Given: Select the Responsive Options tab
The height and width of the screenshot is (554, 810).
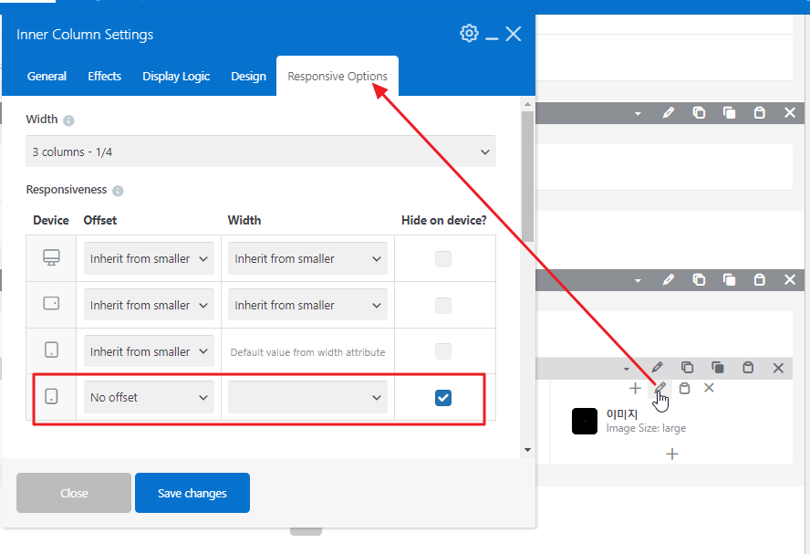Looking at the screenshot, I should click(x=337, y=77).
